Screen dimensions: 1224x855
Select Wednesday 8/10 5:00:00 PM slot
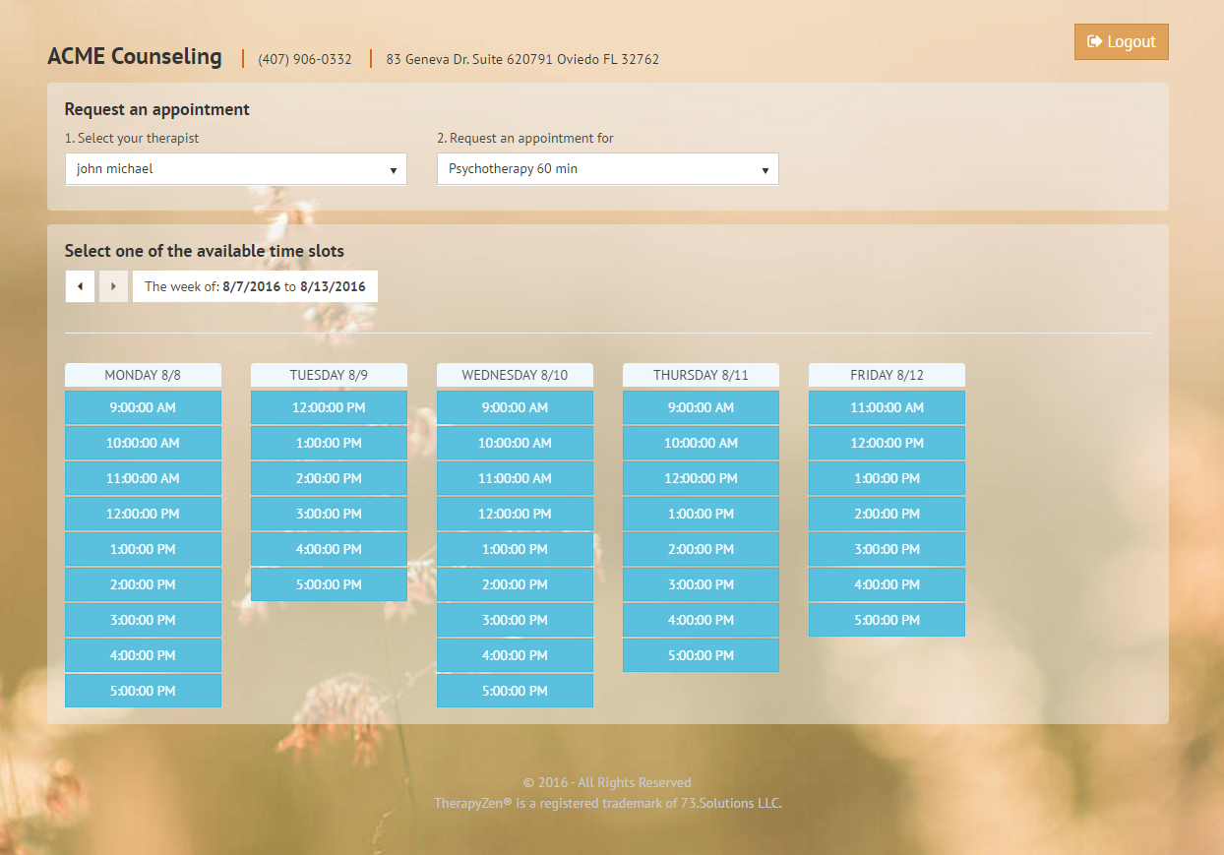tap(515, 691)
